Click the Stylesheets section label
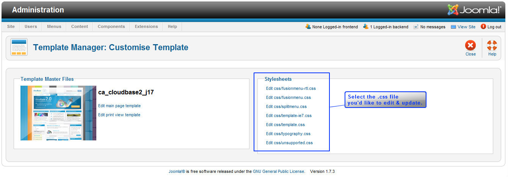 278,79
